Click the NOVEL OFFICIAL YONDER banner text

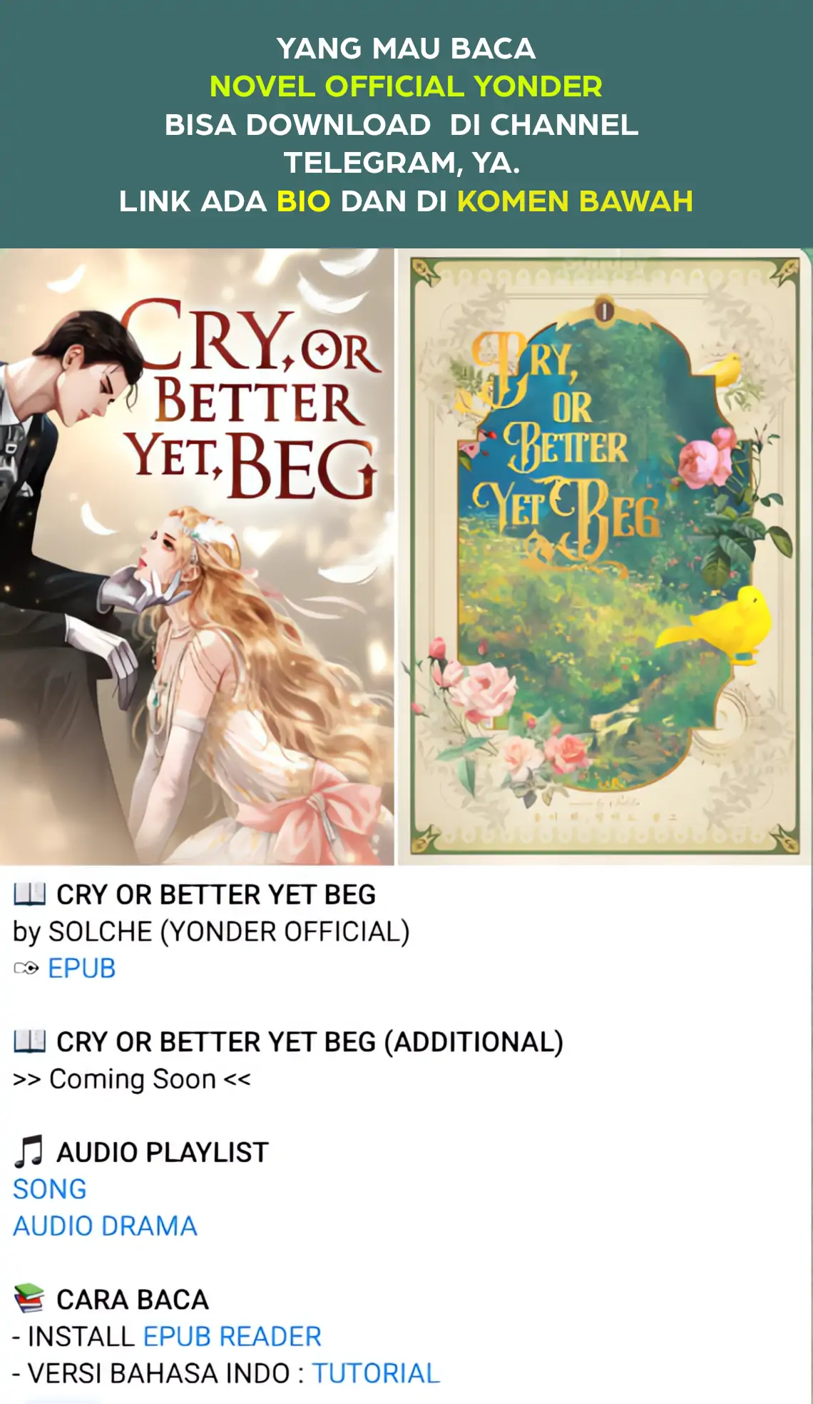406,86
